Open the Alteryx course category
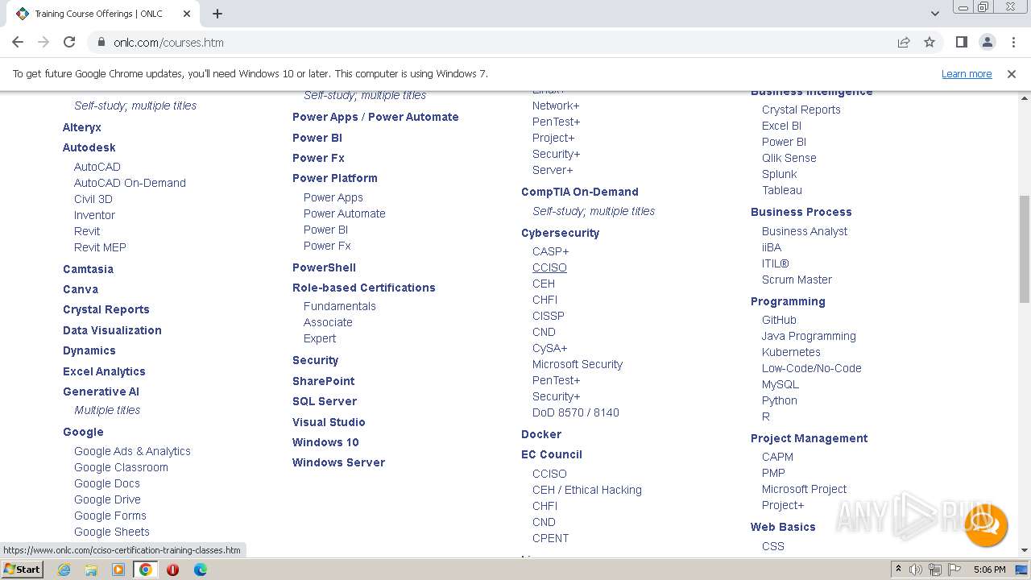Image resolution: width=1031 pixels, height=580 pixels. (82, 127)
